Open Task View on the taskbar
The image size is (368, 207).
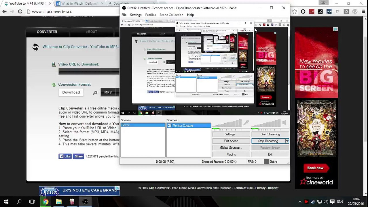pyautogui.click(x=32, y=202)
